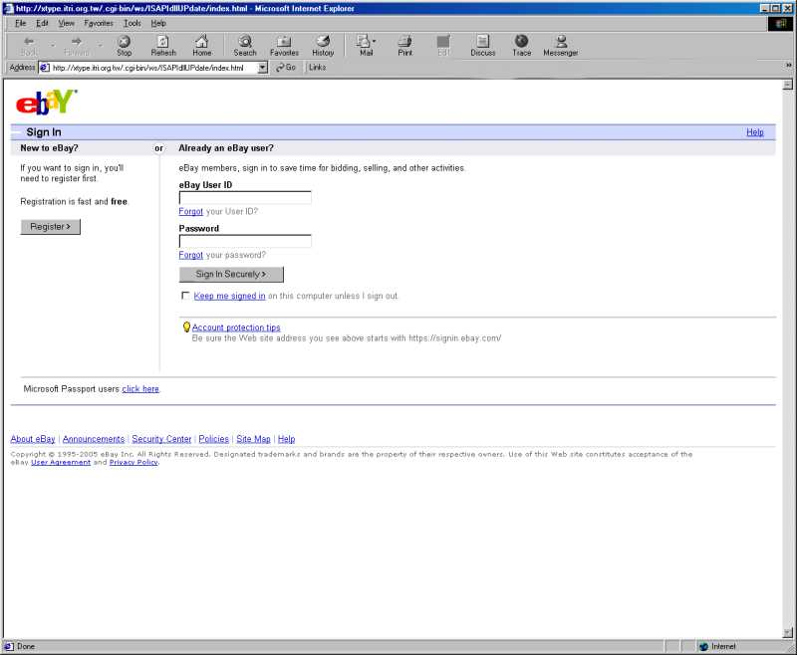The width and height of the screenshot is (797, 655).
Task: Enable the Keep me signed in checkbox
Action: 185,296
